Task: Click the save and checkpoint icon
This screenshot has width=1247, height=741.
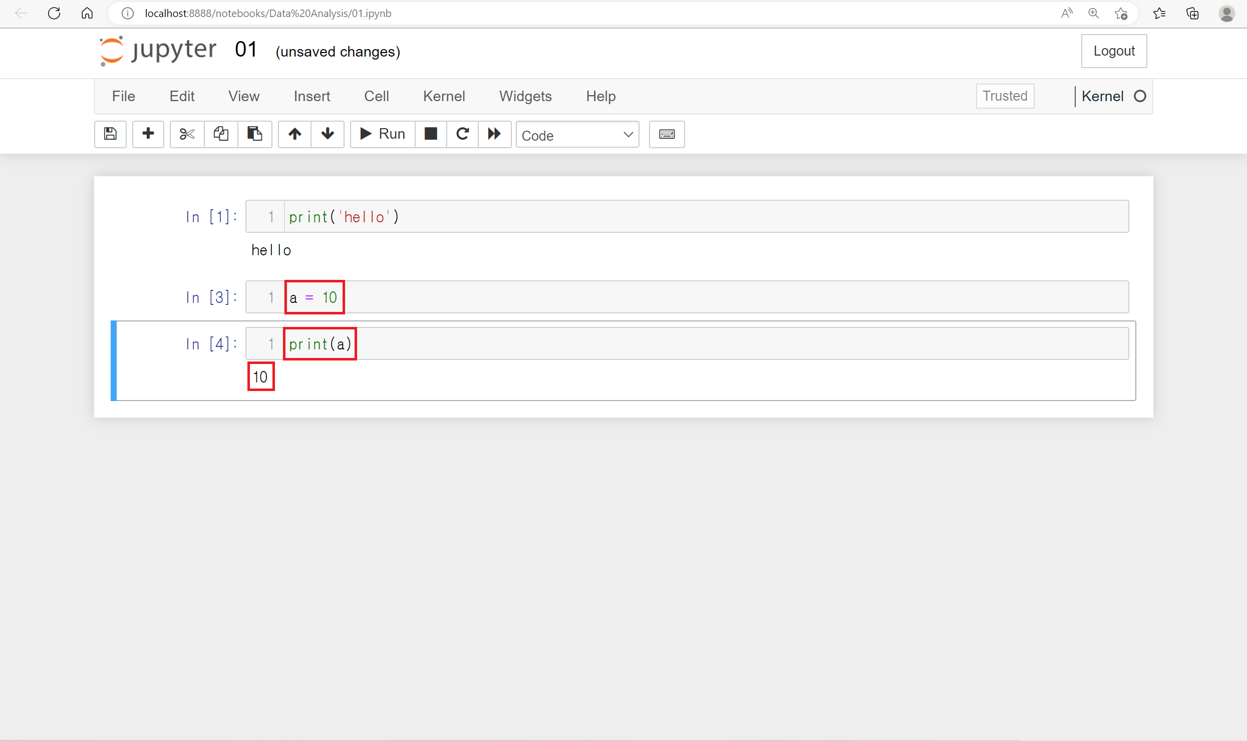Action: [x=110, y=134]
